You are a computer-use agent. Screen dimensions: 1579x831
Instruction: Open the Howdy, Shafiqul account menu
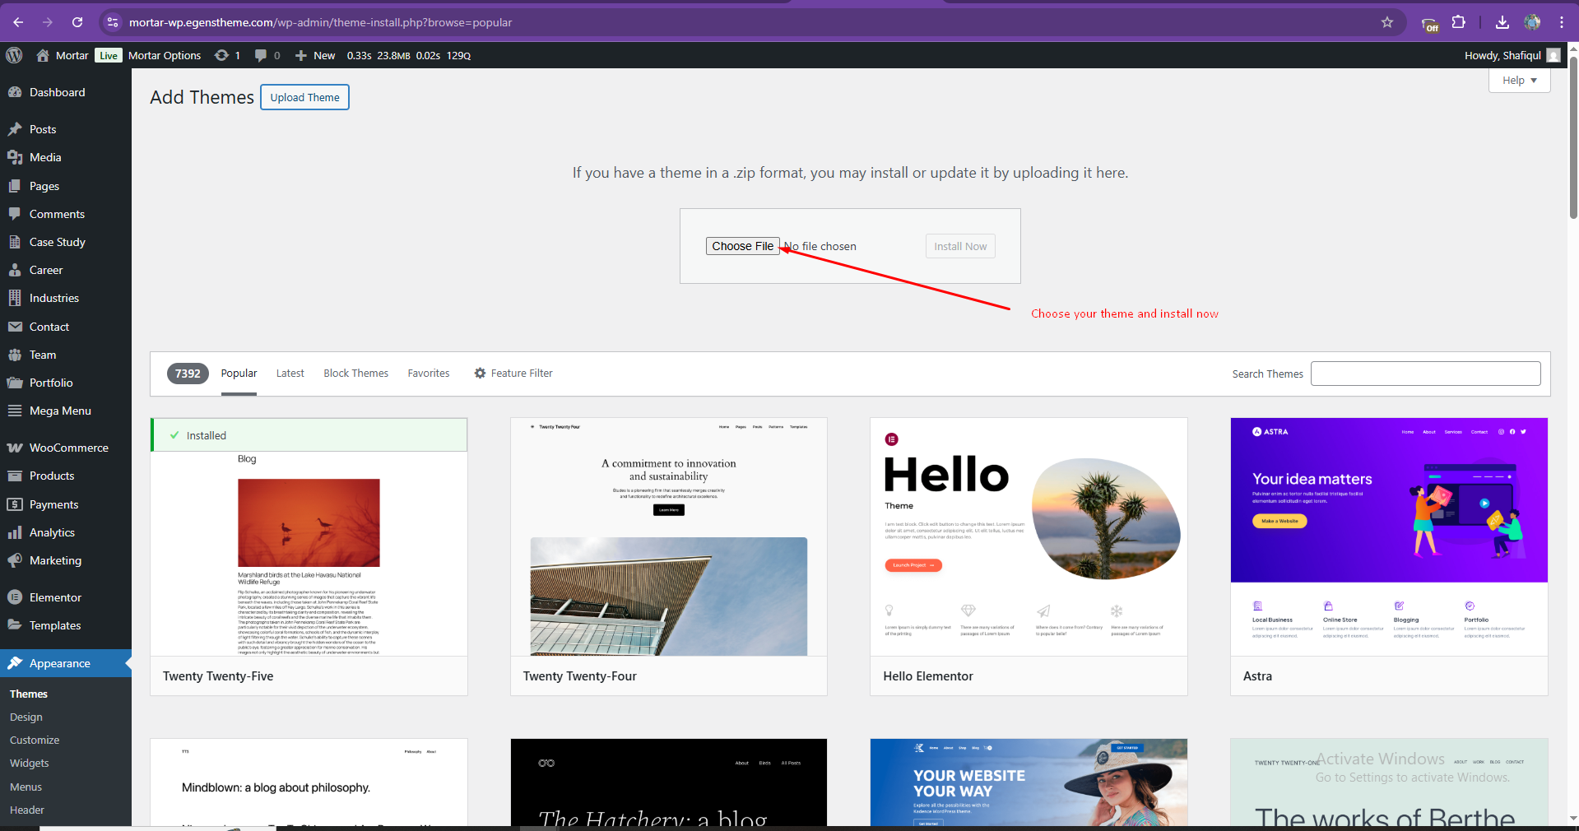tap(1512, 55)
